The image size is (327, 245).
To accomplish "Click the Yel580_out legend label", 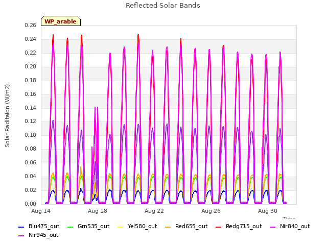I will coord(142,226).
